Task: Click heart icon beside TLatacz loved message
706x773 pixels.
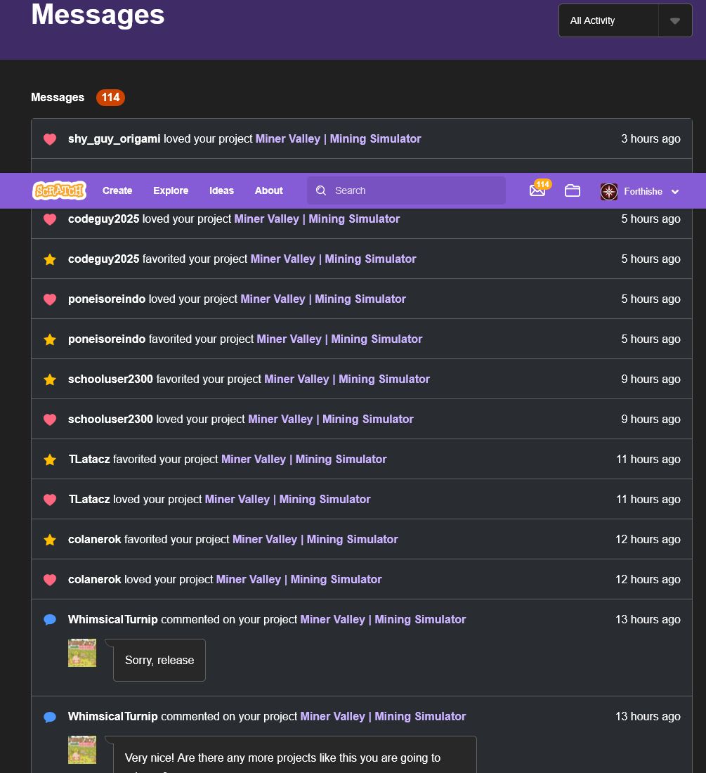Action: click(50, 500)
